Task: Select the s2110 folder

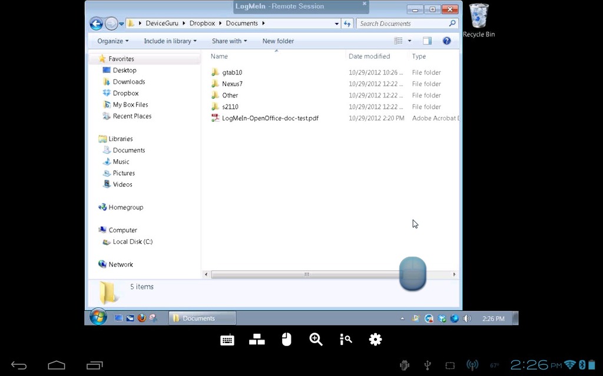Action: tap(224, 107)
